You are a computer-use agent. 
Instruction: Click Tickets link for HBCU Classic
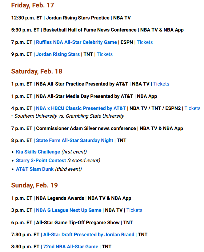point(192,108)
